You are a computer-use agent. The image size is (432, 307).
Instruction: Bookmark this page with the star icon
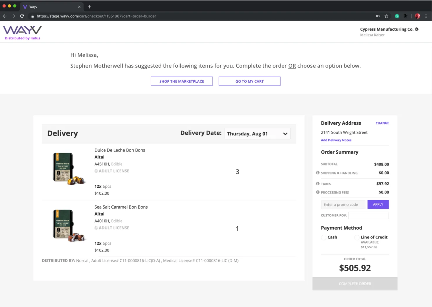coord(386,16)
